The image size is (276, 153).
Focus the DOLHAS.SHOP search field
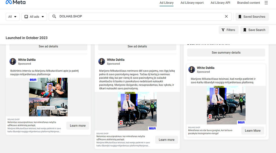(x=140, y=17)
